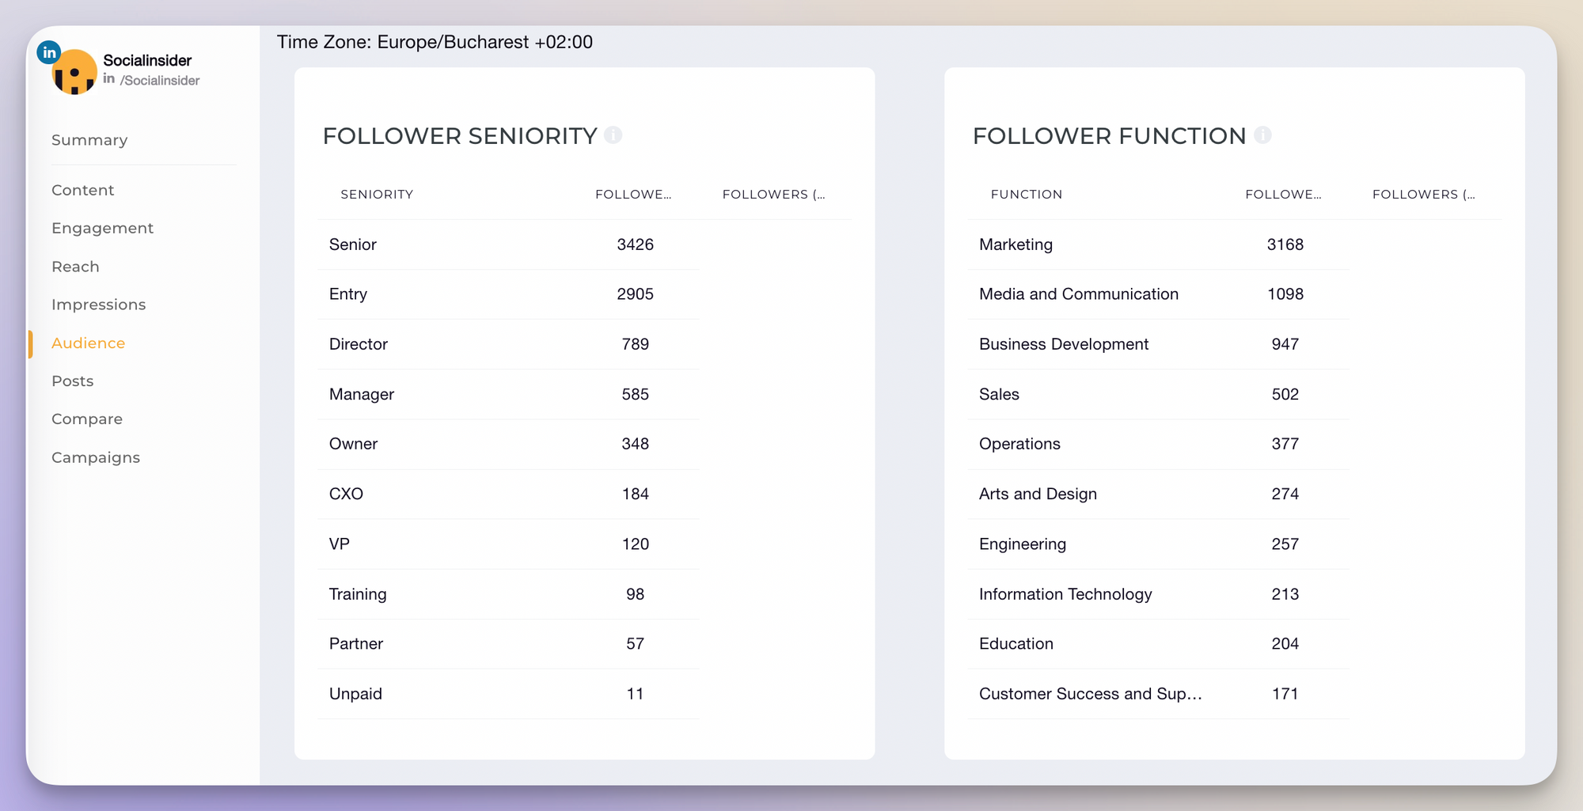The height and width of the screenshot is (811, 1583).
Task: Go to the Compare section
Action: [x=87, y=419]
